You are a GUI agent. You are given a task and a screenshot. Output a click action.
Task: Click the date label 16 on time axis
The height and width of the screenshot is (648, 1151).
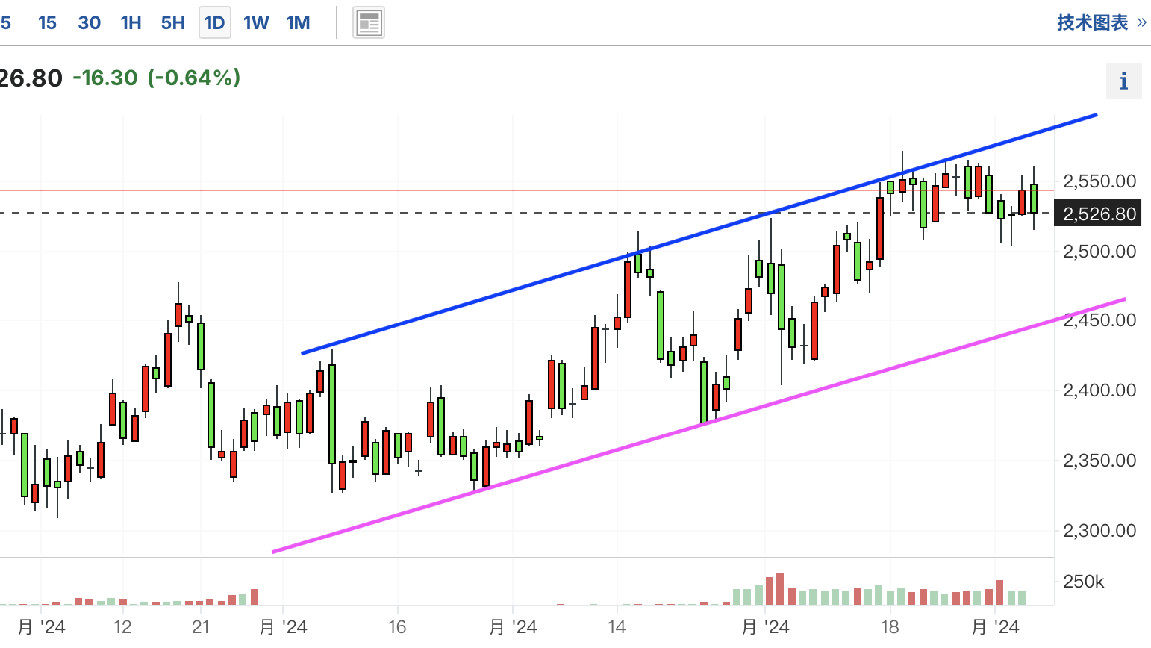pos(397,626)
